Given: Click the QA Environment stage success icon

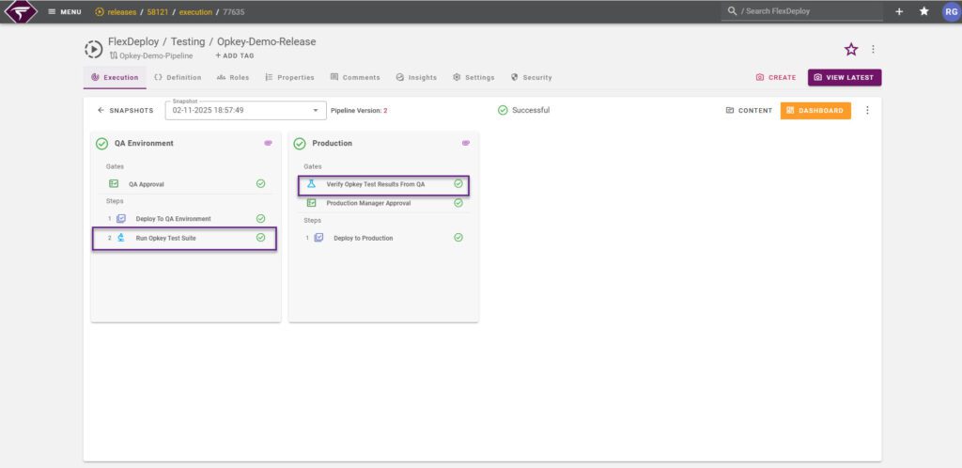Looking at the screenshot, I should 101,144.
